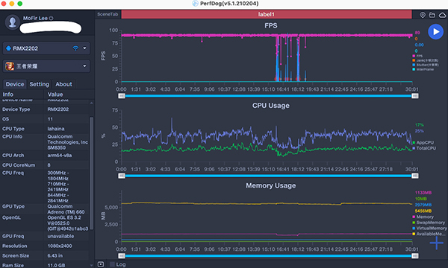Select the Ram Size 11.0 GB value
448x268 pixels.
point(56,265)
